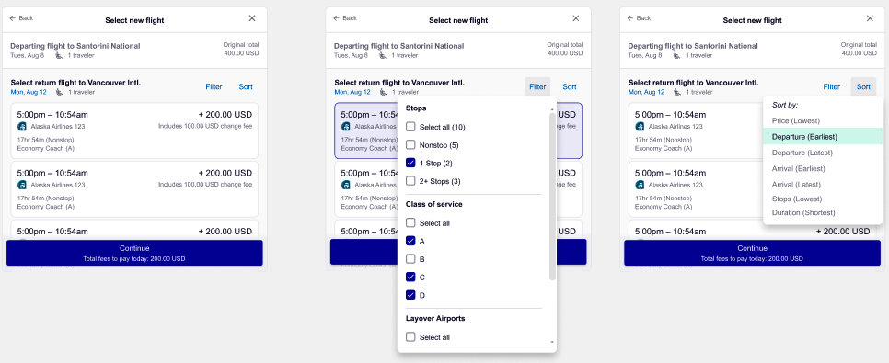Open the Sort dropdown in the left panel

246,86
